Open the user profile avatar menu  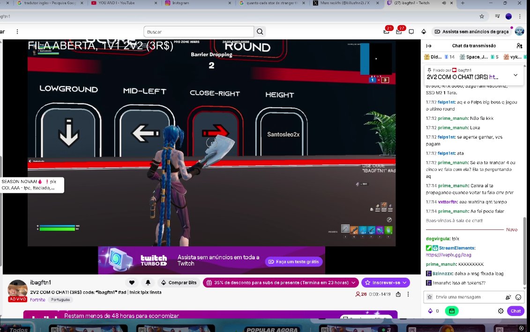pyautogui.click(x=519, y=31)
